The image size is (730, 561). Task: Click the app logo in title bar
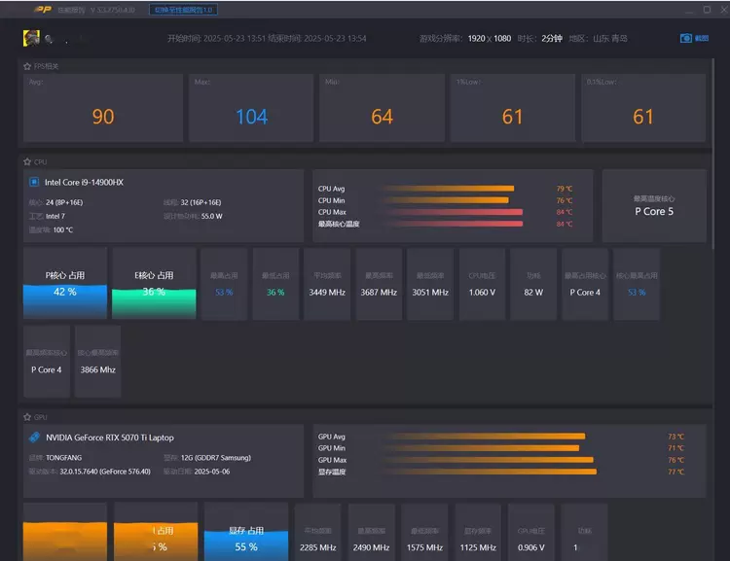(43, 10)
